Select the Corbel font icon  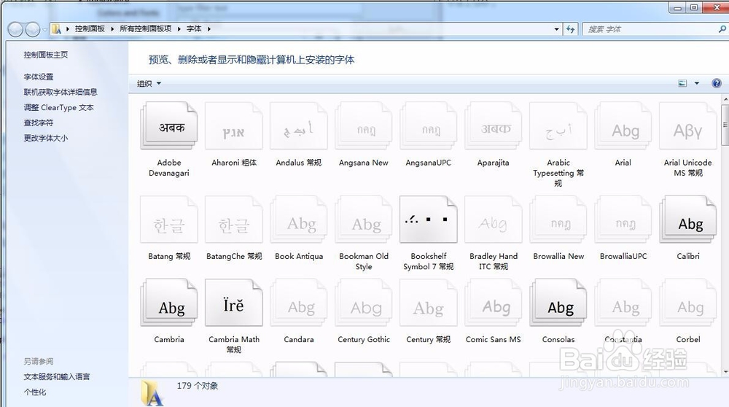point(687,303)
